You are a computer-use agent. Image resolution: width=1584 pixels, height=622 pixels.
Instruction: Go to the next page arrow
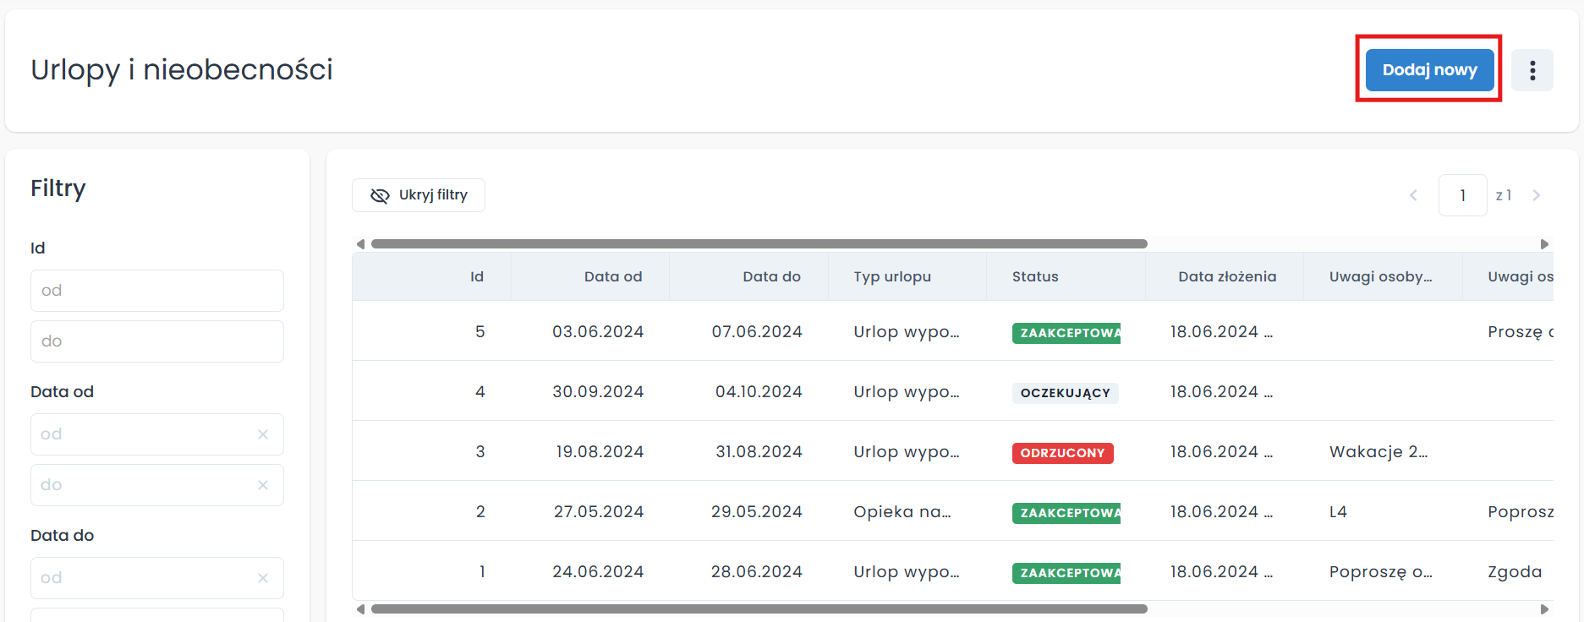click(x=1537, y=195)
